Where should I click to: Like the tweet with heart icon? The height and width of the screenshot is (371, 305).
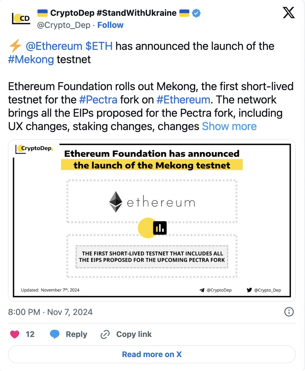15,334
